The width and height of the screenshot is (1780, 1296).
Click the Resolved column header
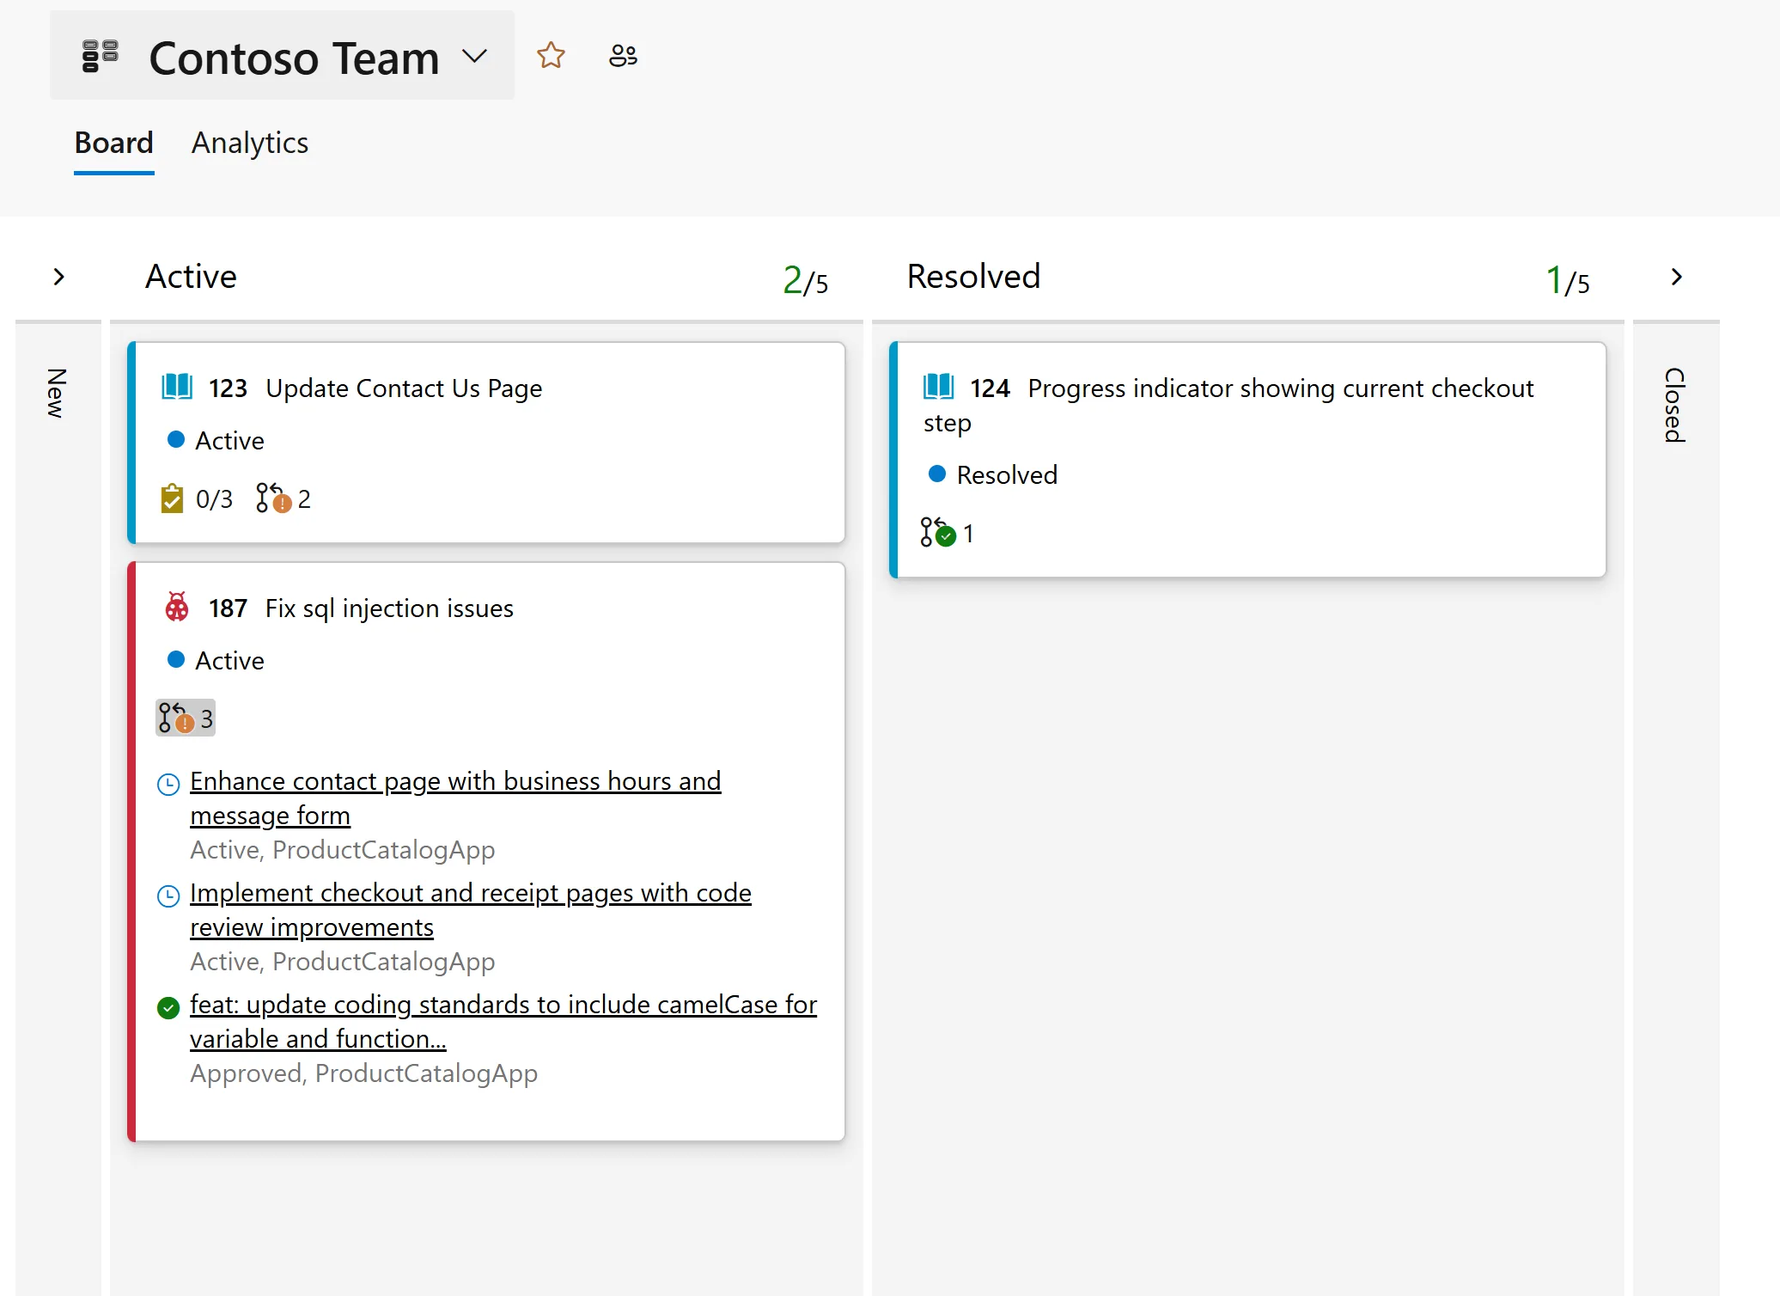[x=973, y=277]
